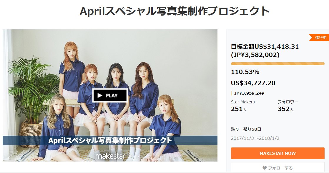Screen dimensions: 329x173
Task: Click the JP¥3,959,249 converted amount
Action: click(x=249, y=93)
